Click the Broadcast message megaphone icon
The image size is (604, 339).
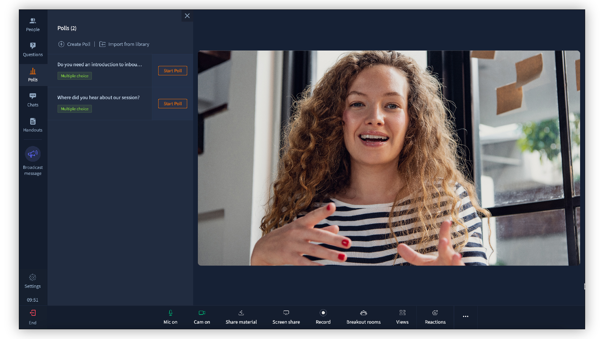click(33, 154)
